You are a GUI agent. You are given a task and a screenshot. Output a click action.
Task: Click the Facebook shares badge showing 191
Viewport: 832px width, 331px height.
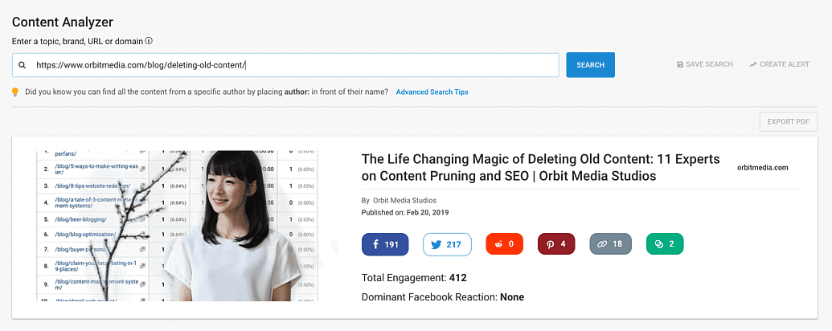point(385,244)
